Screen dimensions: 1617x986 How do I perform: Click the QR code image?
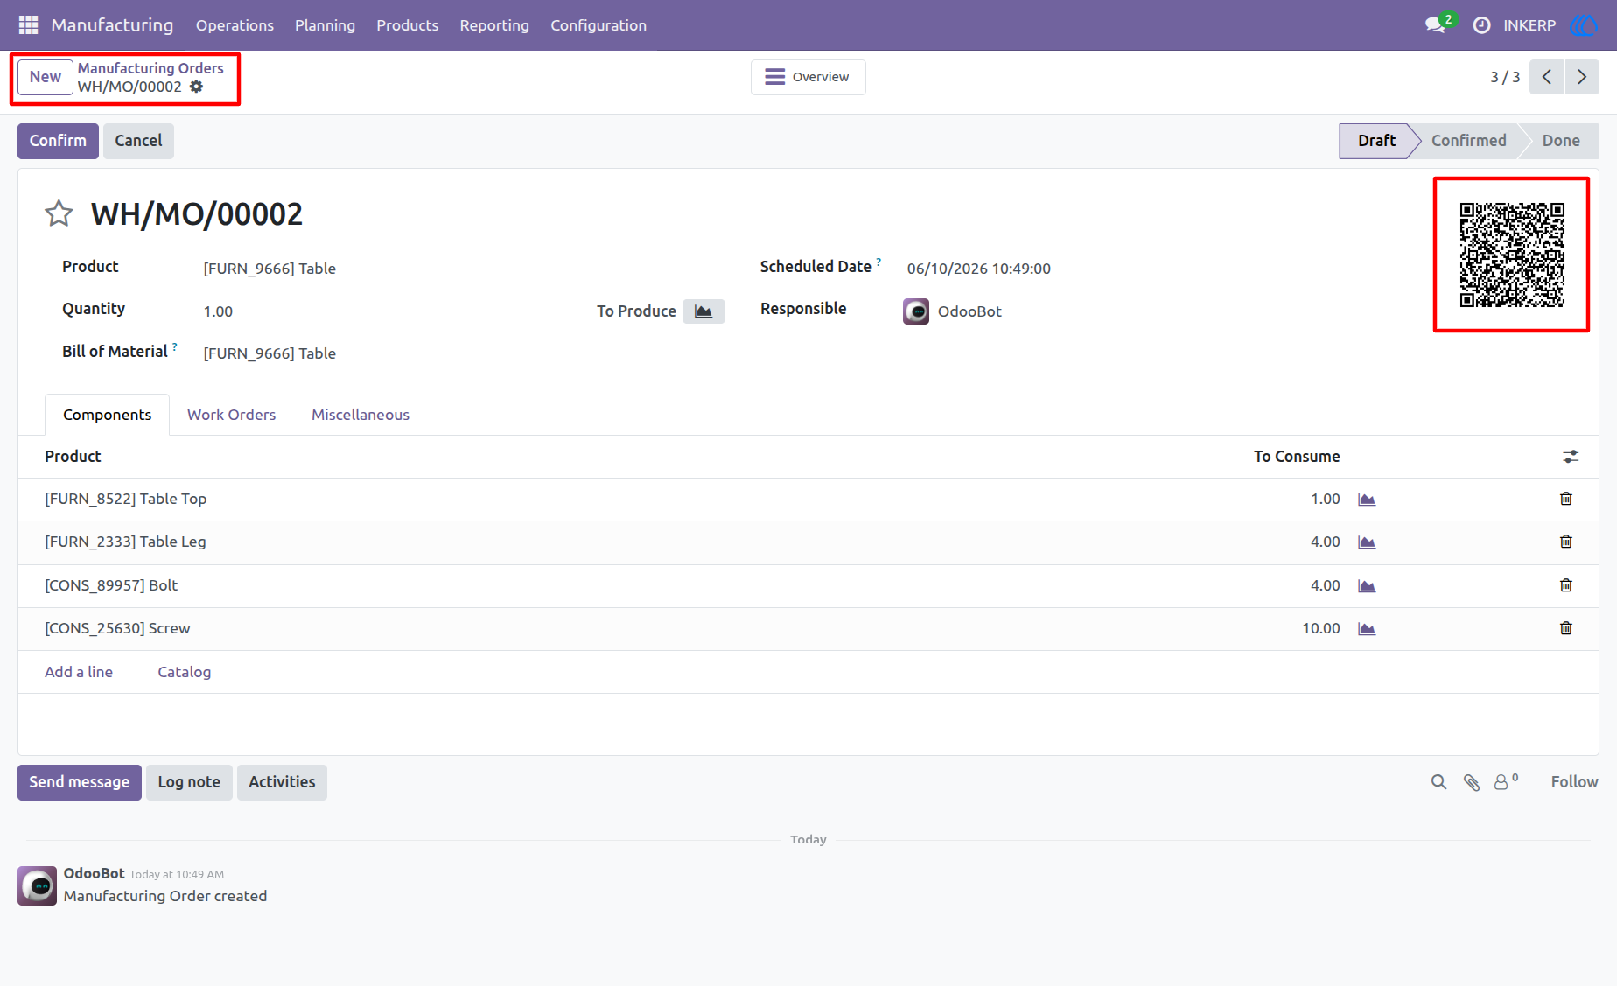[1512, 255]
